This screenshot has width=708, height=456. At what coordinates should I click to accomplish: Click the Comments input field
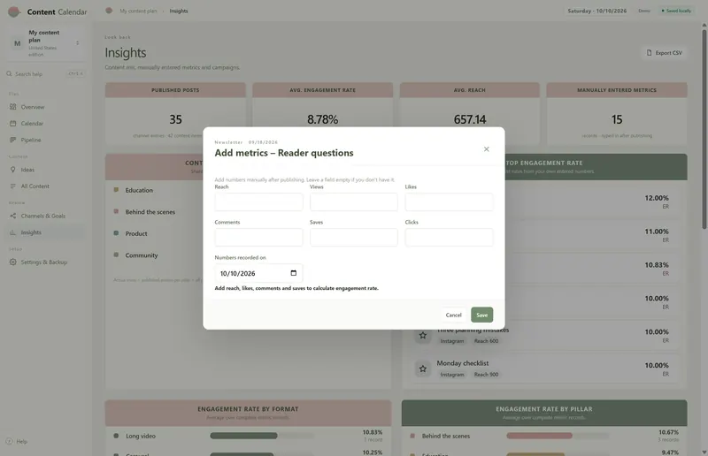point(258,237)
